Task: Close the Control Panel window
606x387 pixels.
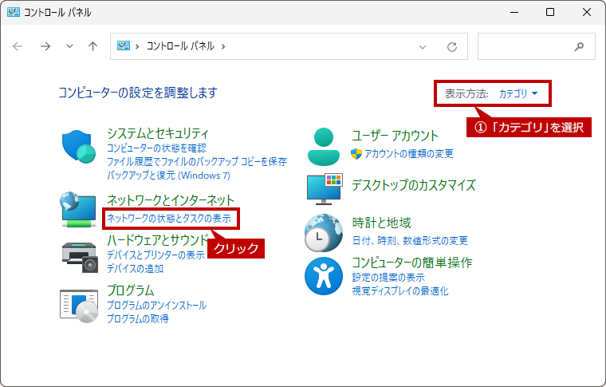Action: tap(587, 12)
